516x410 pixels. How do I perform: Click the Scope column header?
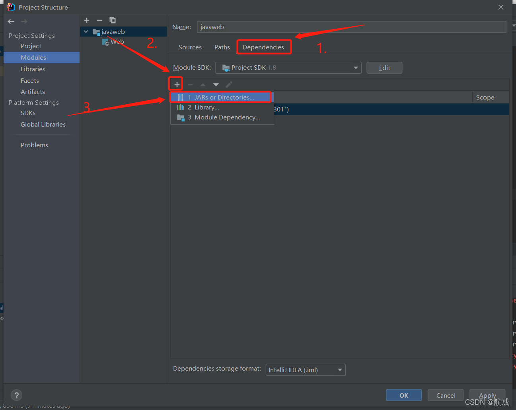click(491, 98)
